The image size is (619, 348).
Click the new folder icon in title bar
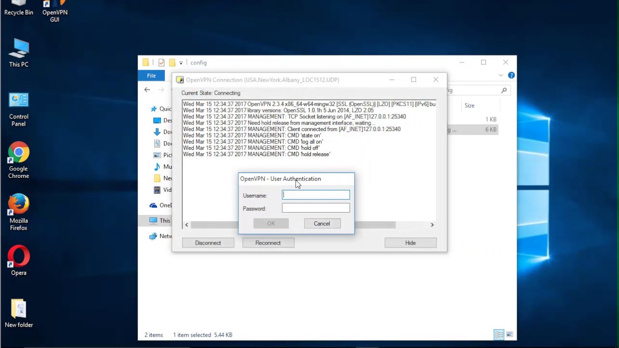[x=172, y=63]
